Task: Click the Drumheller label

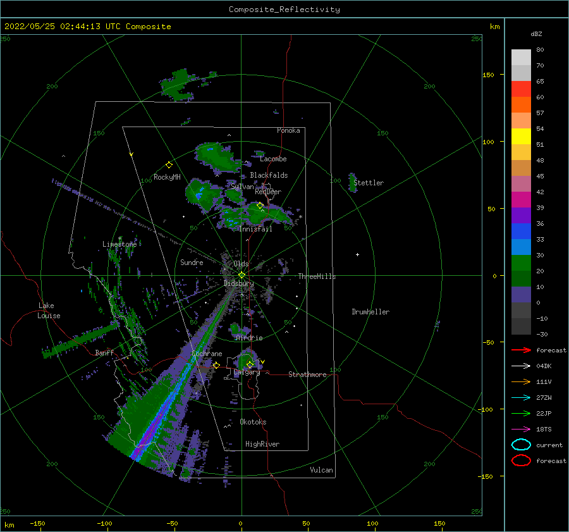Action: 370,312
